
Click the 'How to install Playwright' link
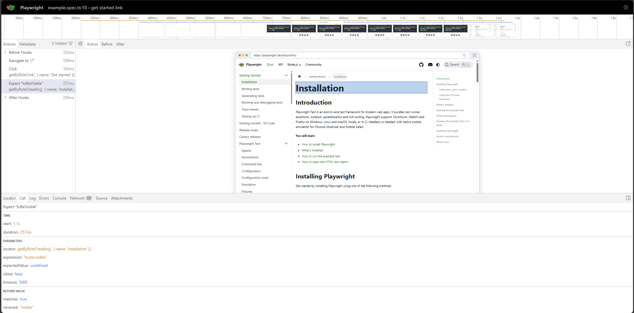click(x=318, y=144)
